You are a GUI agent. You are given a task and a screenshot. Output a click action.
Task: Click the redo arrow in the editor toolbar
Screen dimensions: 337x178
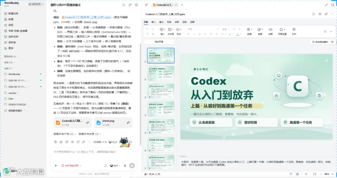[153, 29]
